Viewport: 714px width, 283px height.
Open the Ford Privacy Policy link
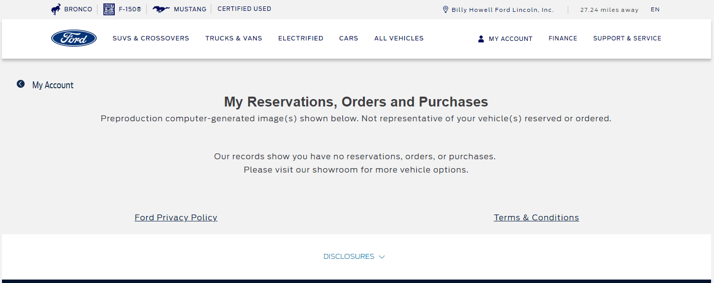coord(176,217)
